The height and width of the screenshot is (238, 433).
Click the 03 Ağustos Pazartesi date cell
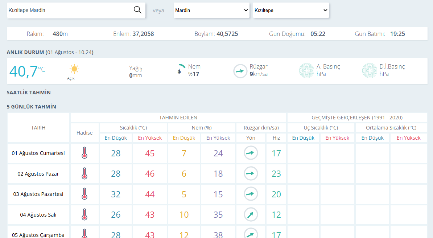pyautogui.click(x=38, y=194)
